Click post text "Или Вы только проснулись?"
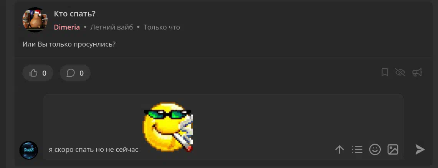 pos(69,44)
